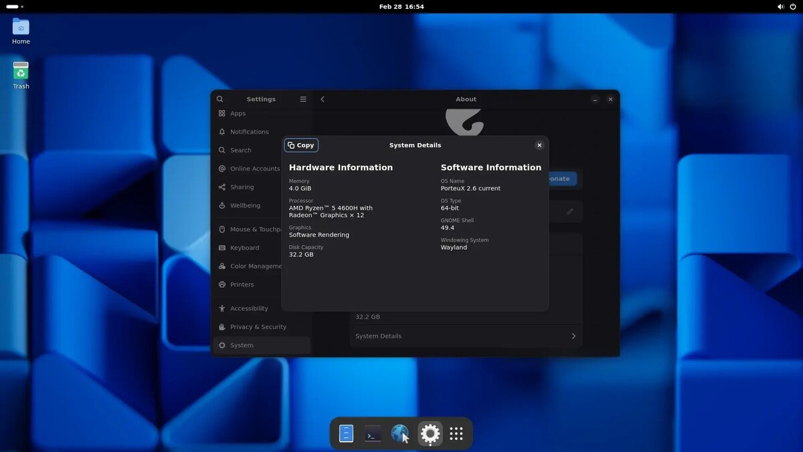803x452 pixels.
Task: Open Color Management settings
Action: [257, 266]
